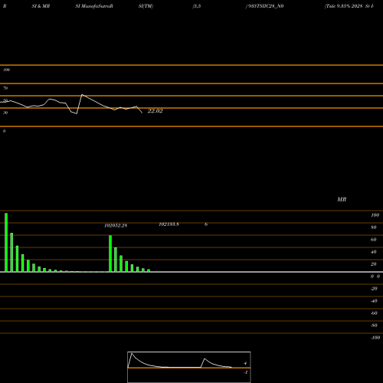
Task: Click the 20 label on MR axis
Action: tap(374, 264)
